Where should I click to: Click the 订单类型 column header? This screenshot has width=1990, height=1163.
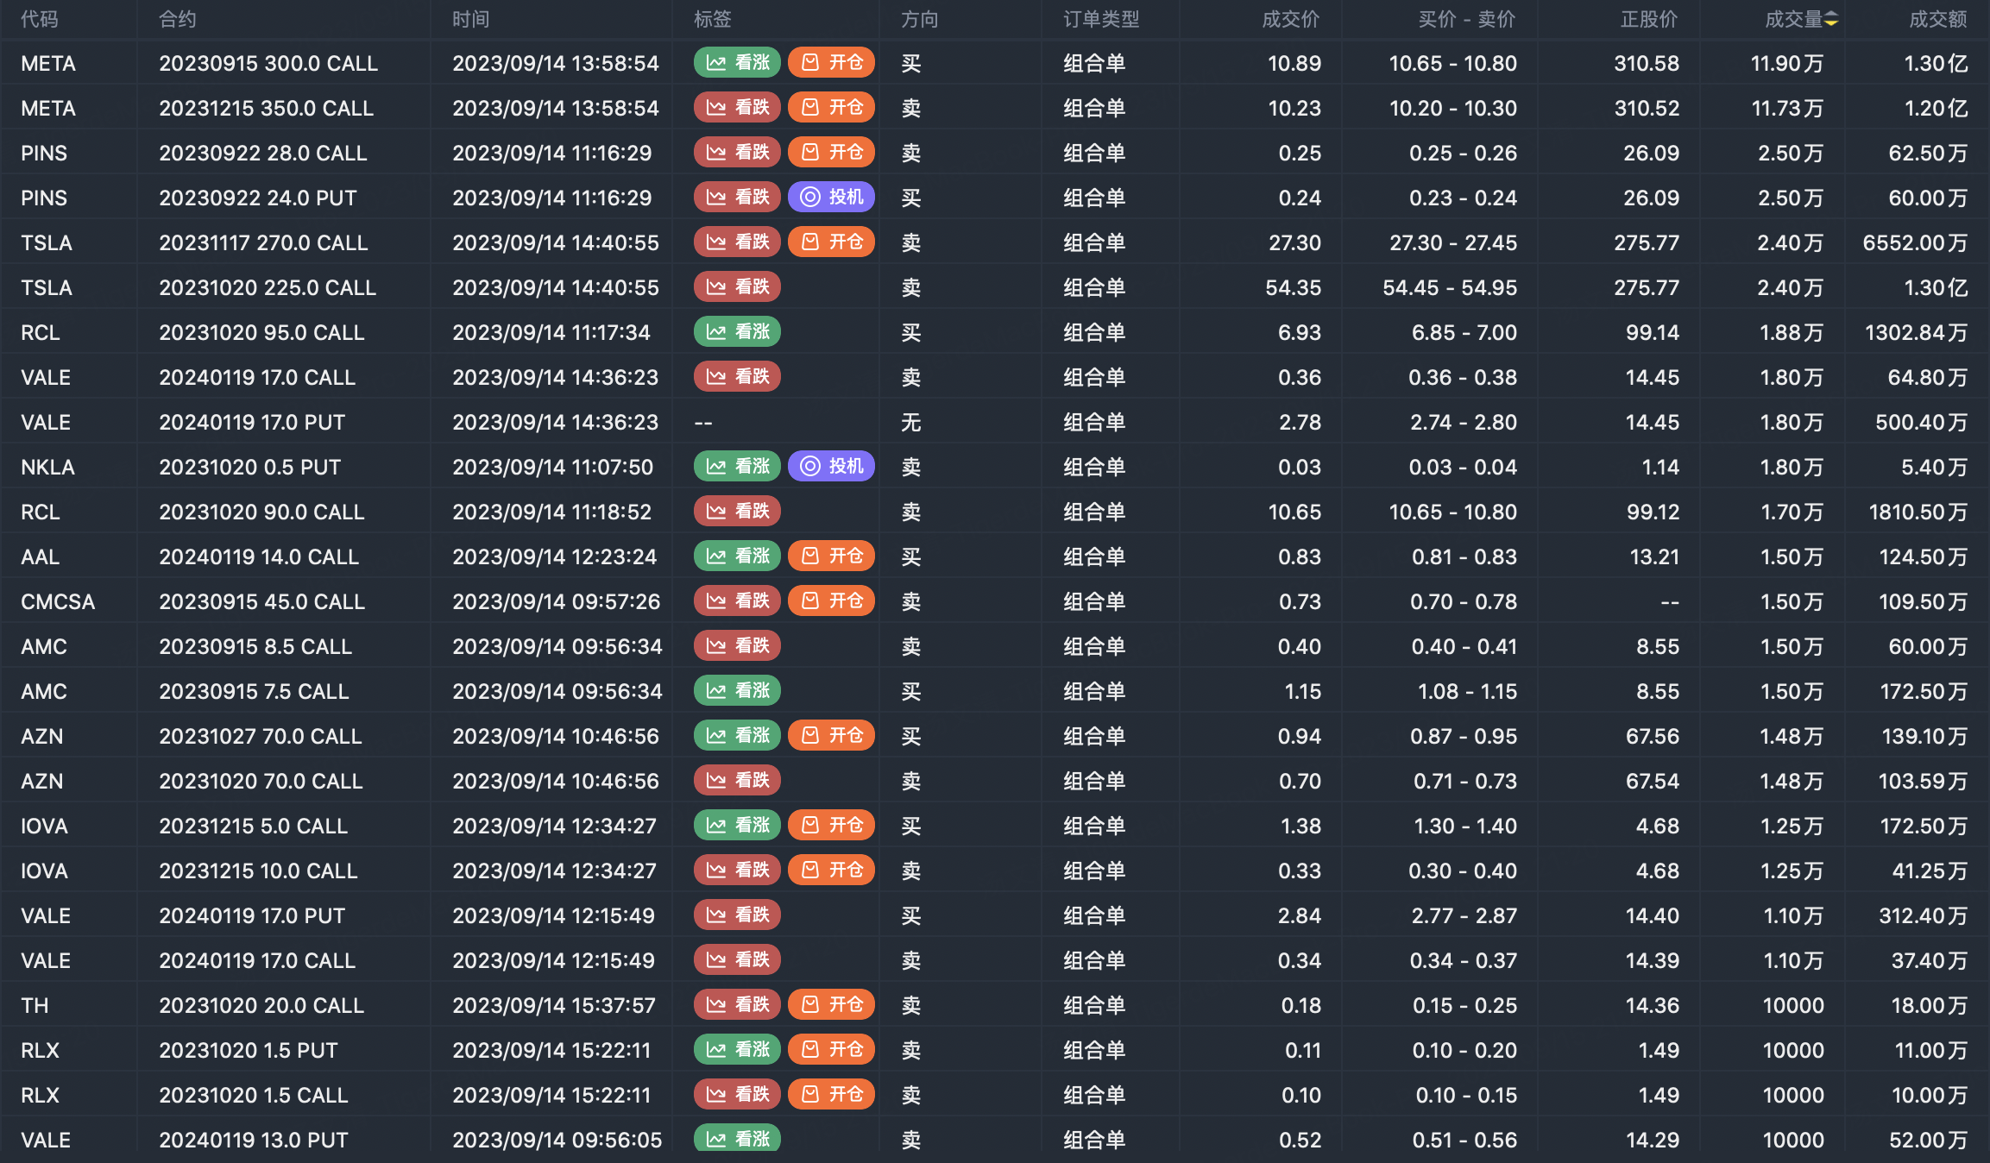tap(1101, 19)
